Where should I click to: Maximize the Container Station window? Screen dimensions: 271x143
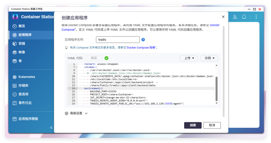(254, 9)
